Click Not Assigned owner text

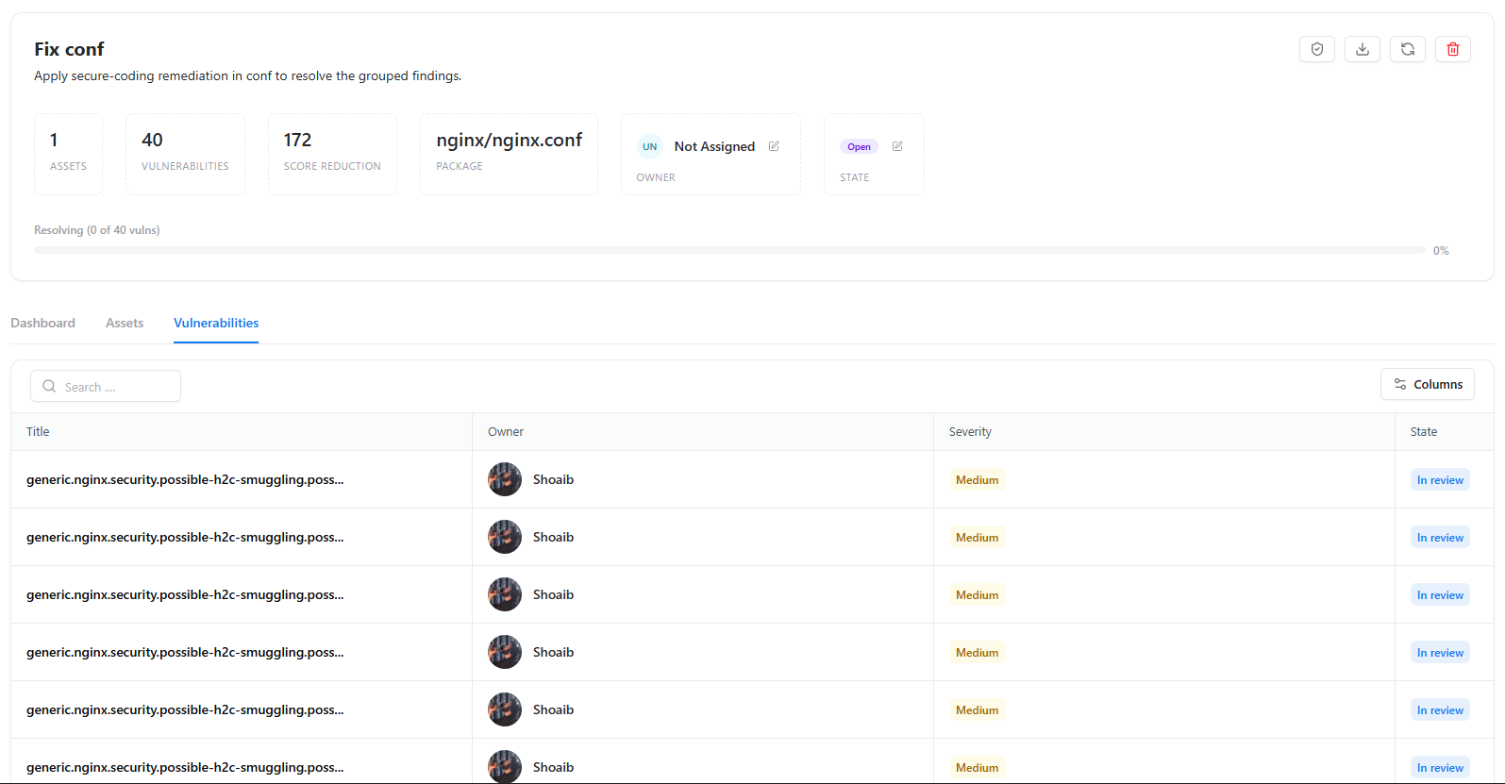coord(714,146)
